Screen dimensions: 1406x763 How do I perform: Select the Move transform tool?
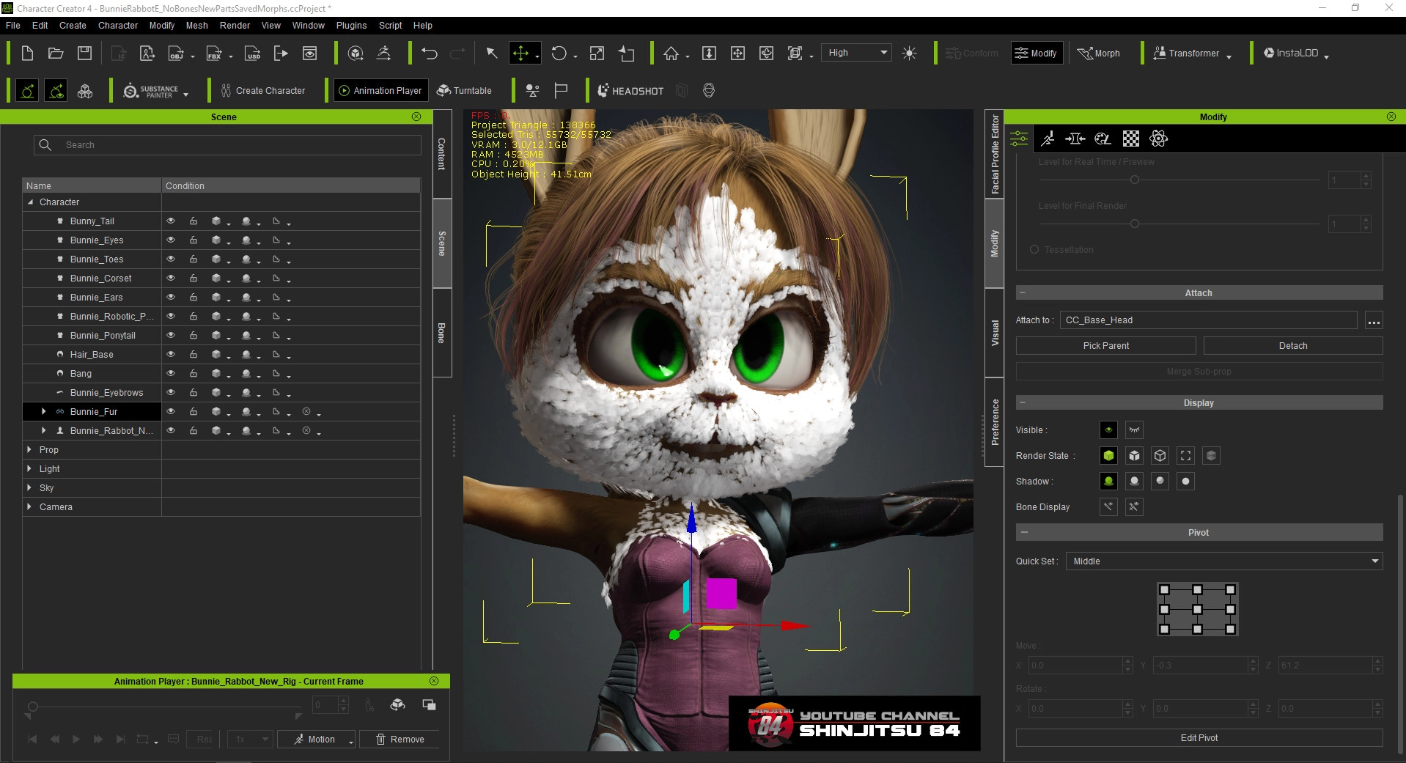pyautogui.click(x=520, y=54)
